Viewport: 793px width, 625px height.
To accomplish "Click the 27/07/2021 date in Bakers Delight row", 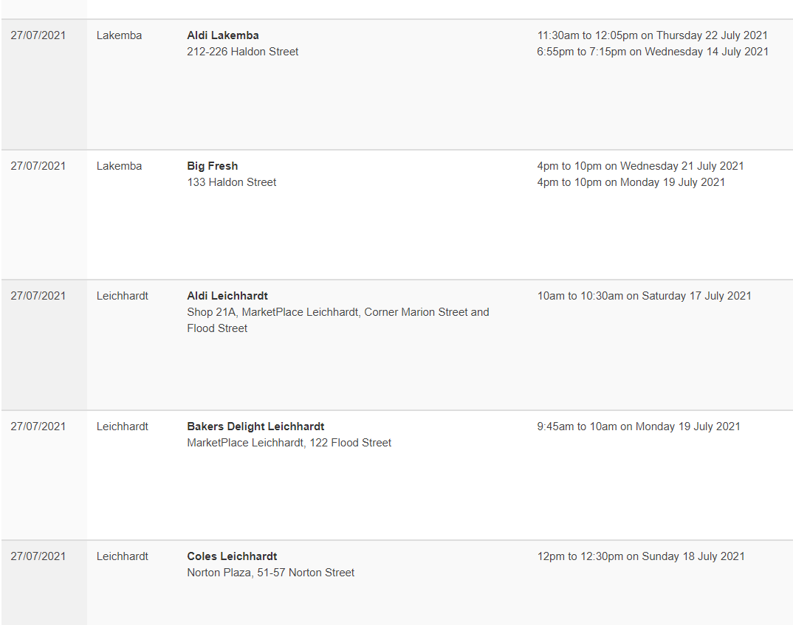I will 38,427.
